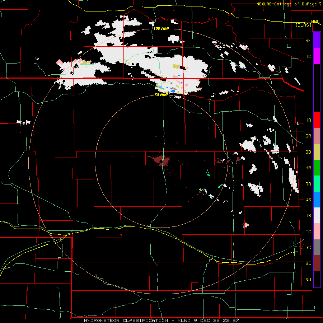This screenshot has height=323, width=323.
Task: Click the BI brown legend swatch
Action: (317, 263)
